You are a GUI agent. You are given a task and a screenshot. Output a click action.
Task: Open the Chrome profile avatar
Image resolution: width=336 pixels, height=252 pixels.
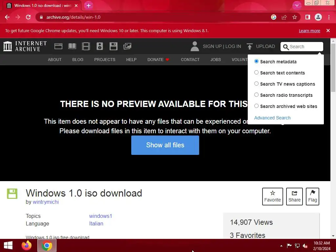(x=318, y=17)
